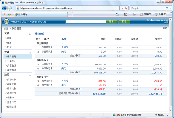This screenshot has width=174, height=118.
Task: Open the Favorites Center star icon
Action: (x=4, y=14)
